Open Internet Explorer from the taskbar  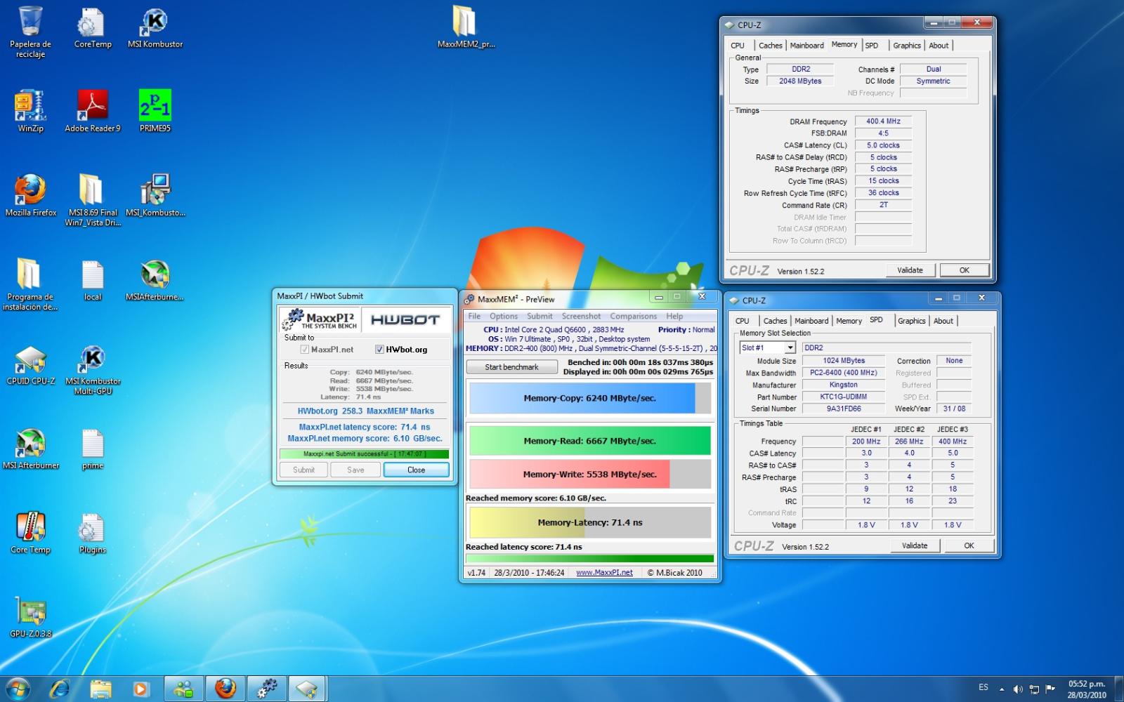point(60,689)
